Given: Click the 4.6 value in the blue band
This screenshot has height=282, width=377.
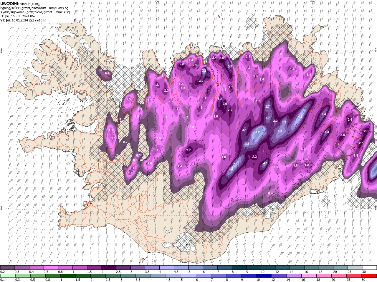Looking at the screenshot, I should point(300,117).
